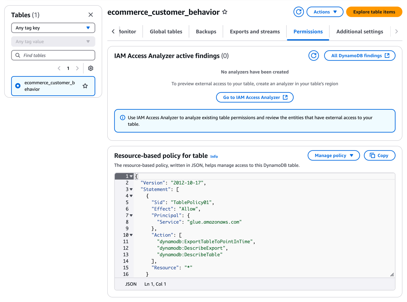The height and width of the screenshot is (302, 407).
Task: Close the Tables side panel
Action: [91, 15]
